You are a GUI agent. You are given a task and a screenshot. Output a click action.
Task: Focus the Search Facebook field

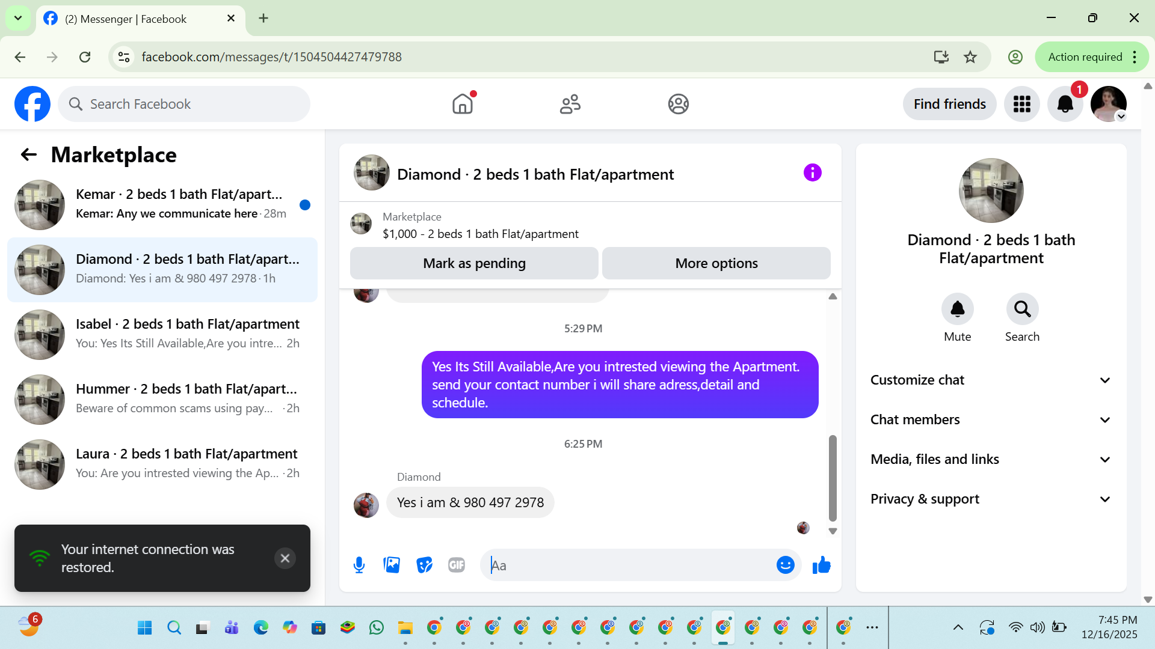click(x=184, y=104)
